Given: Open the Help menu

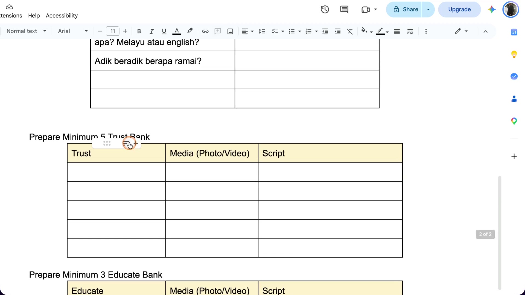Looking at the screenshot, I should [34, 16].
